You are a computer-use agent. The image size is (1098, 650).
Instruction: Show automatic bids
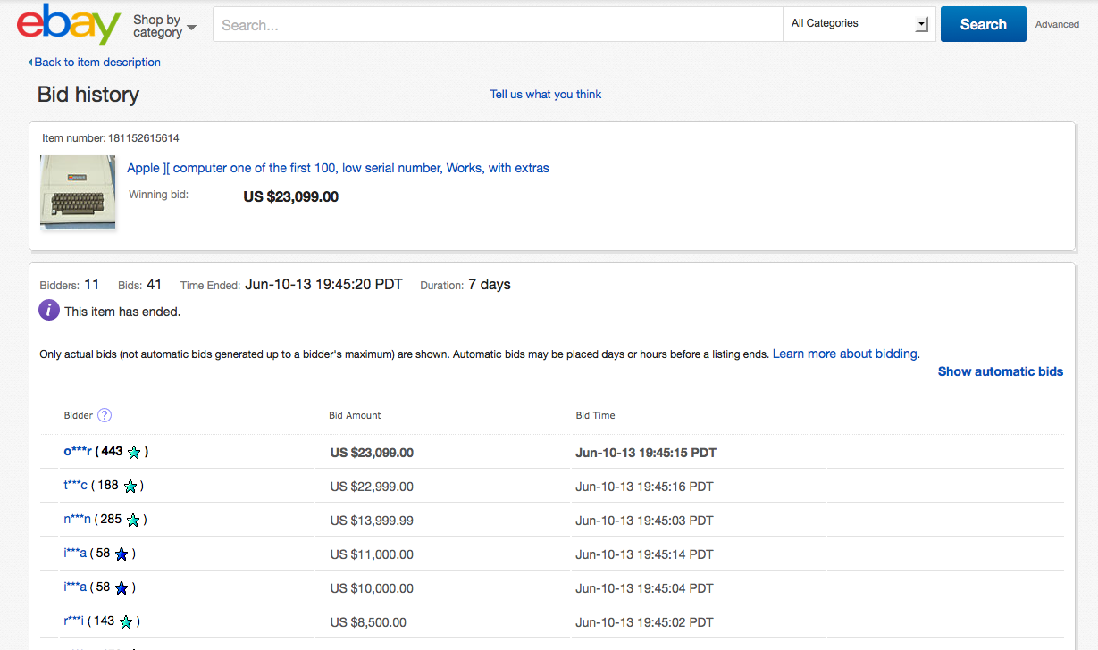[1000, 371]
